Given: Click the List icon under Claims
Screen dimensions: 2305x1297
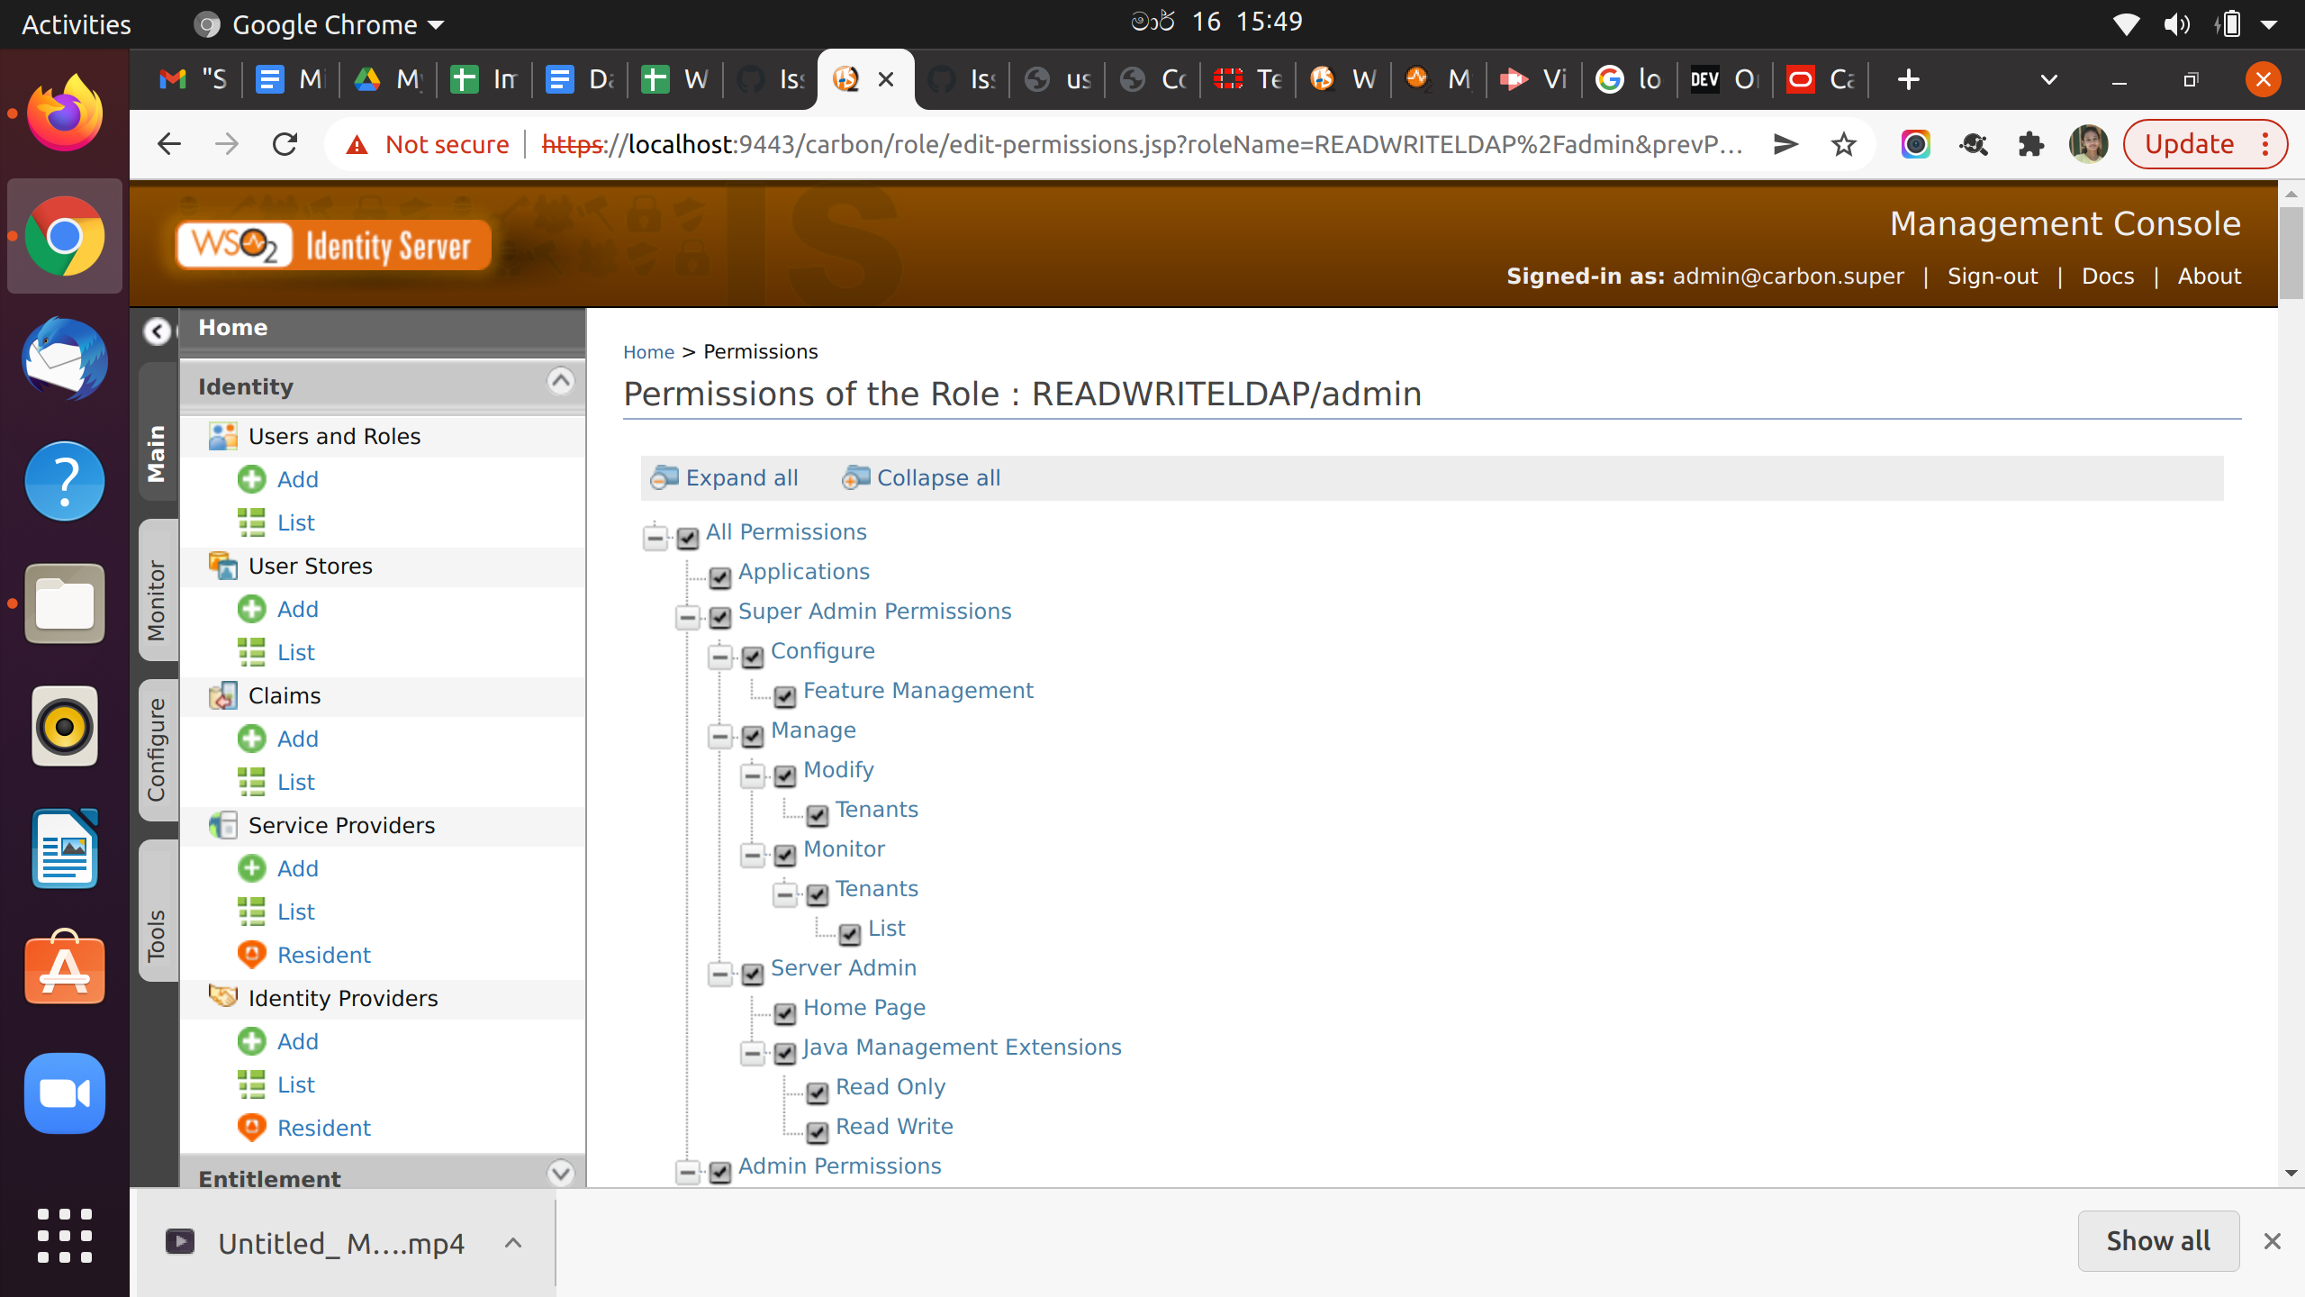Looking at the screenshot, I should coord(251,782).
